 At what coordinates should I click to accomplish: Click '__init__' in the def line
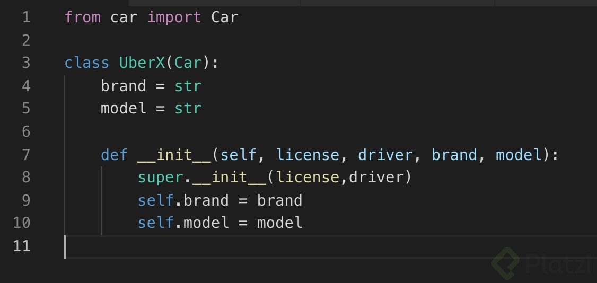click(x=174, y=155)
